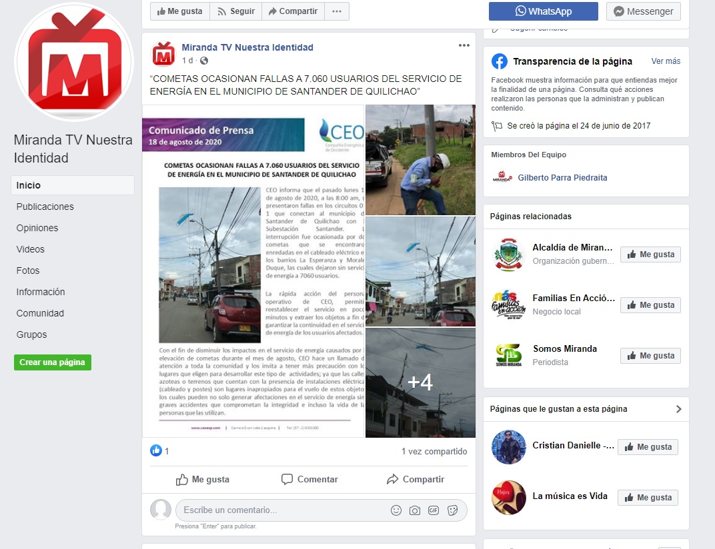This screenshot has width=715, height=549.
Task: Click Comentar on the post
Action: [x=309, y=479]
